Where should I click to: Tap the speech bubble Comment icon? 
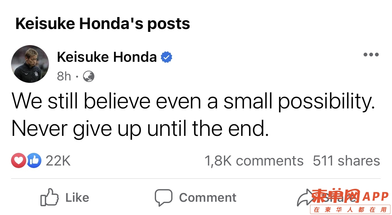pos(163,198)
